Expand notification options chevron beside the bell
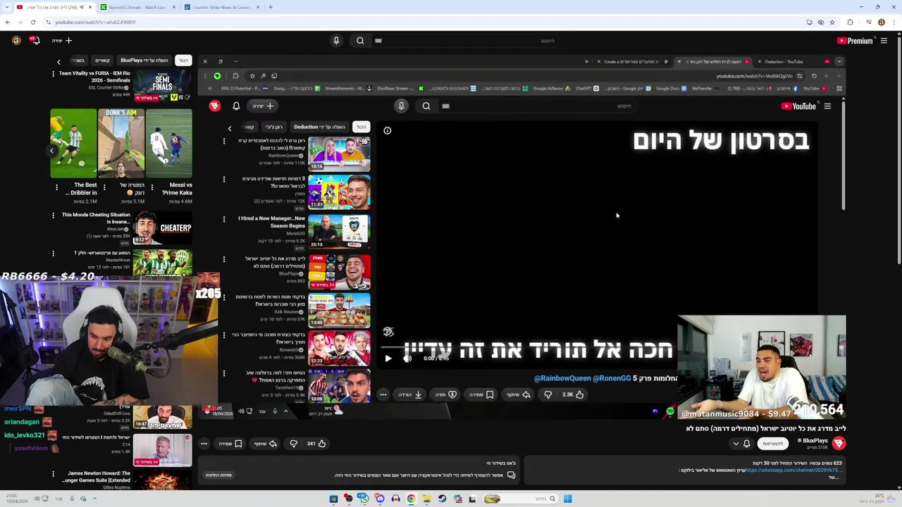Viewport: 902px width, 507px height. coord(736,444)
